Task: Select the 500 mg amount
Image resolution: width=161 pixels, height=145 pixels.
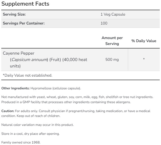Action: point(112,60)
